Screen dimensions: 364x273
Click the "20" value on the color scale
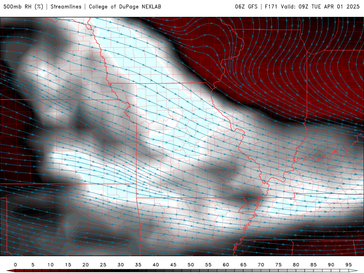pyautogui.click(x=86, y=265)
